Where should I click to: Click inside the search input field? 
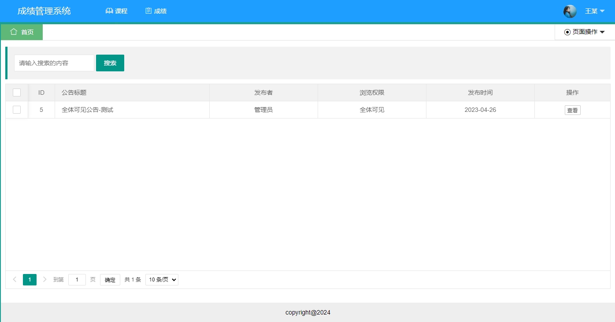click(x=54, y=63)
